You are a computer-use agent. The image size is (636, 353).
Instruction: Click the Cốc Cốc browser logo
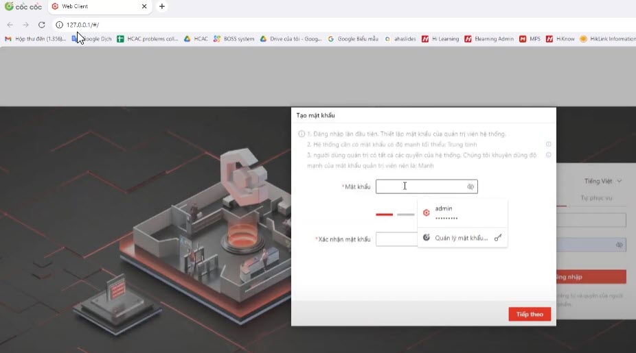pos(24,7)
